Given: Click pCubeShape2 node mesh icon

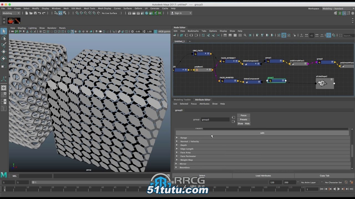Looking at the screenshot, I should 322,83.
